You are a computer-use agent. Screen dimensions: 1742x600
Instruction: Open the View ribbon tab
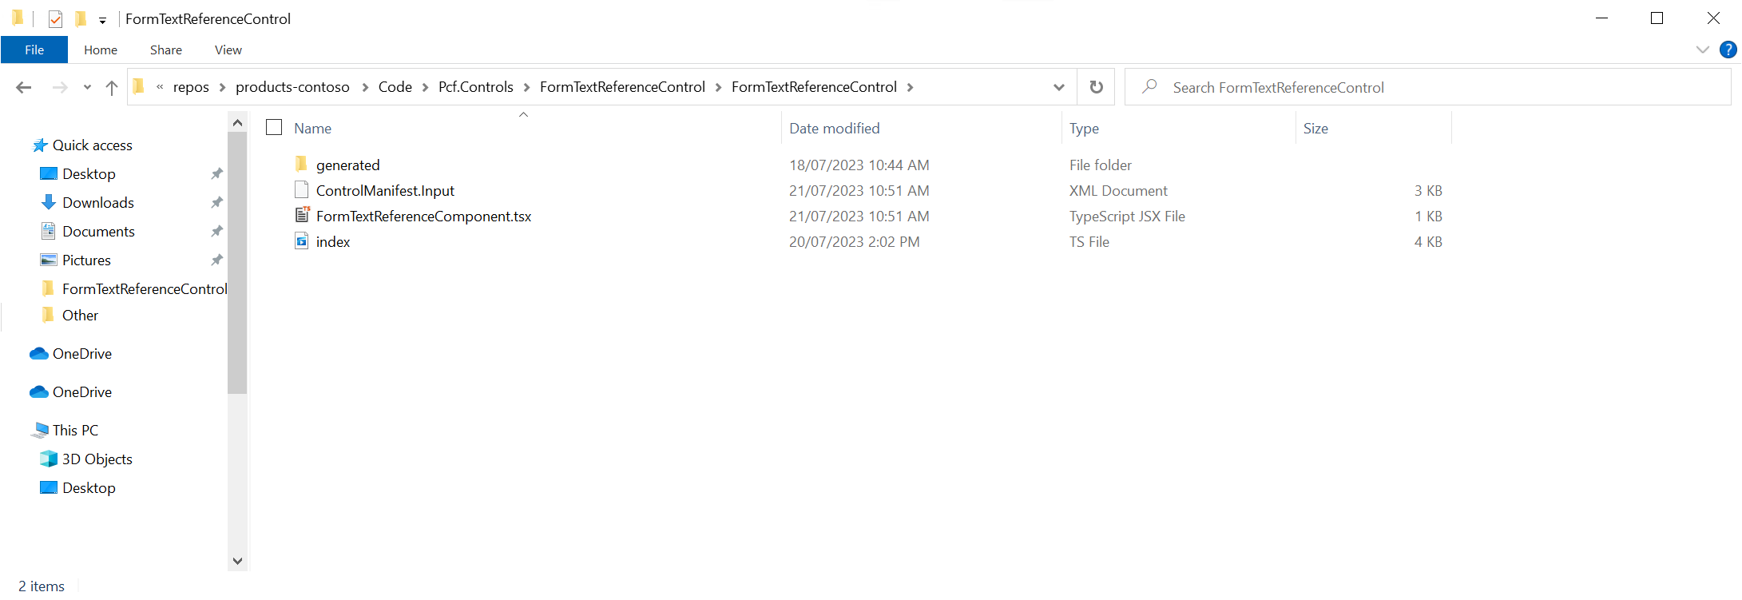pyautogui.click(x=228, y=50)
